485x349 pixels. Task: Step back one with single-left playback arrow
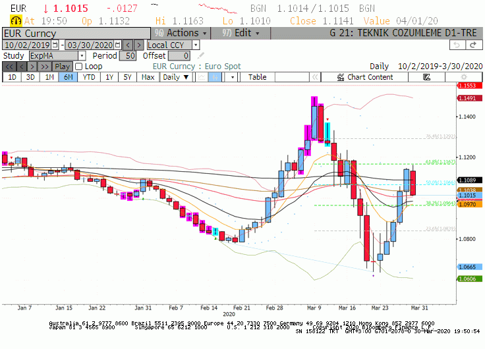(22, 67)
